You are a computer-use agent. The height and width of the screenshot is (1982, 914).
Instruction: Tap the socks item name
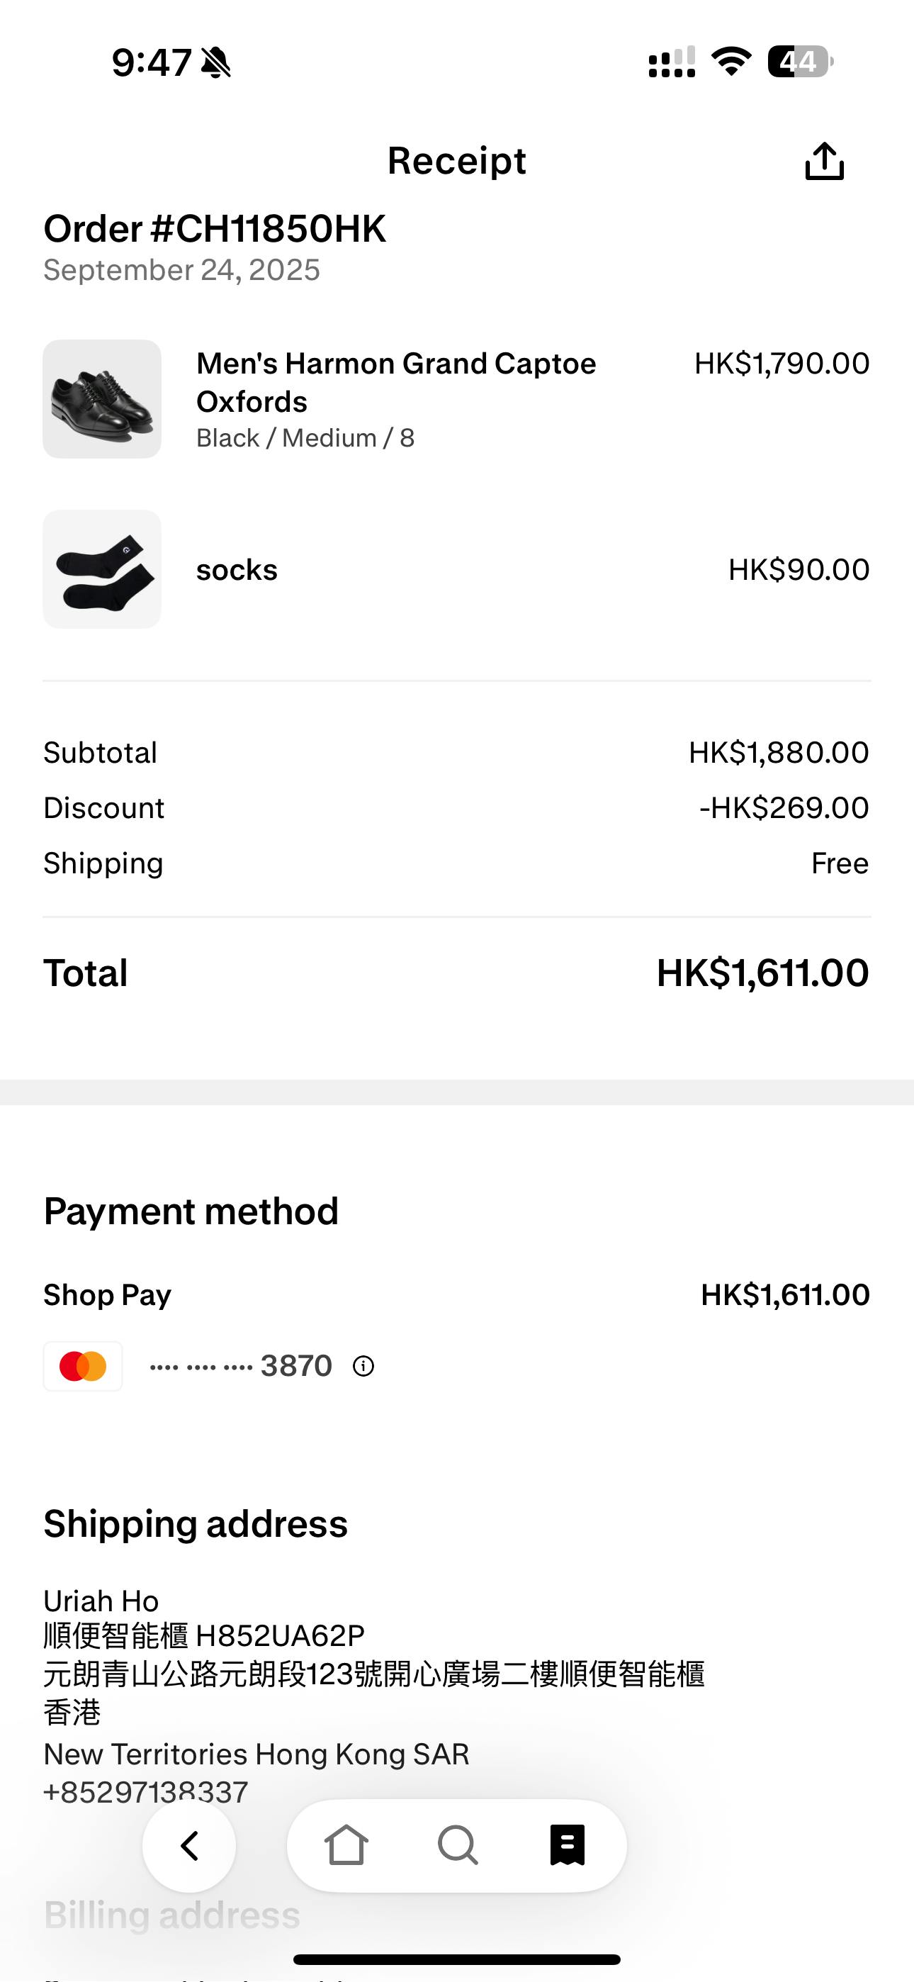pos(237,570)
